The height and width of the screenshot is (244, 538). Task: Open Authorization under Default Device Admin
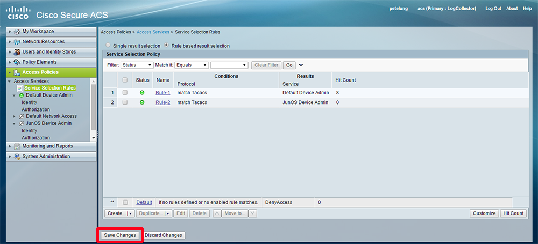coord(36,109)
